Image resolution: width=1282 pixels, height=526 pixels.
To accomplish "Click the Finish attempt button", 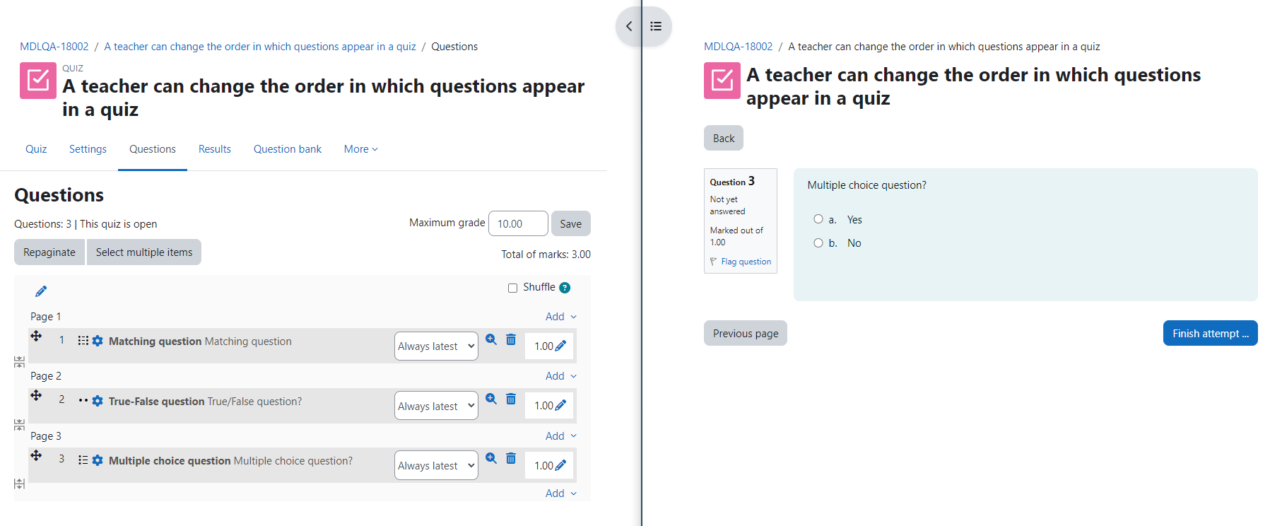I will (x=1211, y=334).
